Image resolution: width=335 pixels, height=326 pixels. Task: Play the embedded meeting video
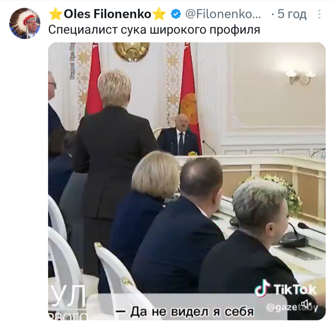(187, 181)
